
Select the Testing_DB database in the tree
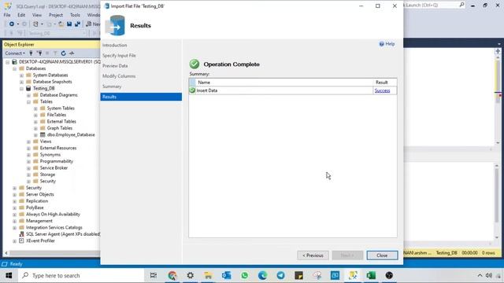pyautogui.click(x=44, y=88)
